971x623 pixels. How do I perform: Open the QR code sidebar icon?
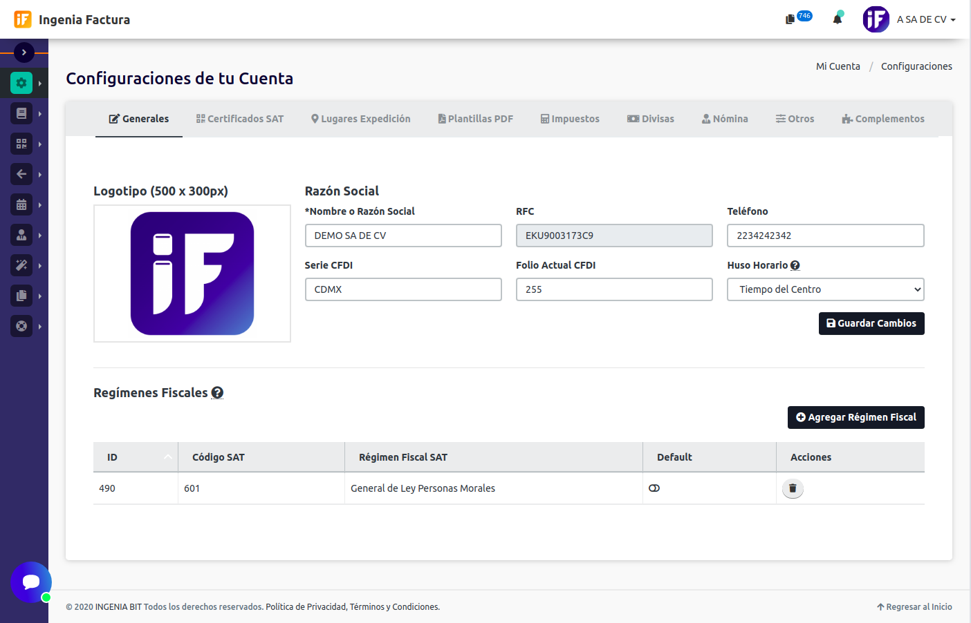click(x=21, y=144)
